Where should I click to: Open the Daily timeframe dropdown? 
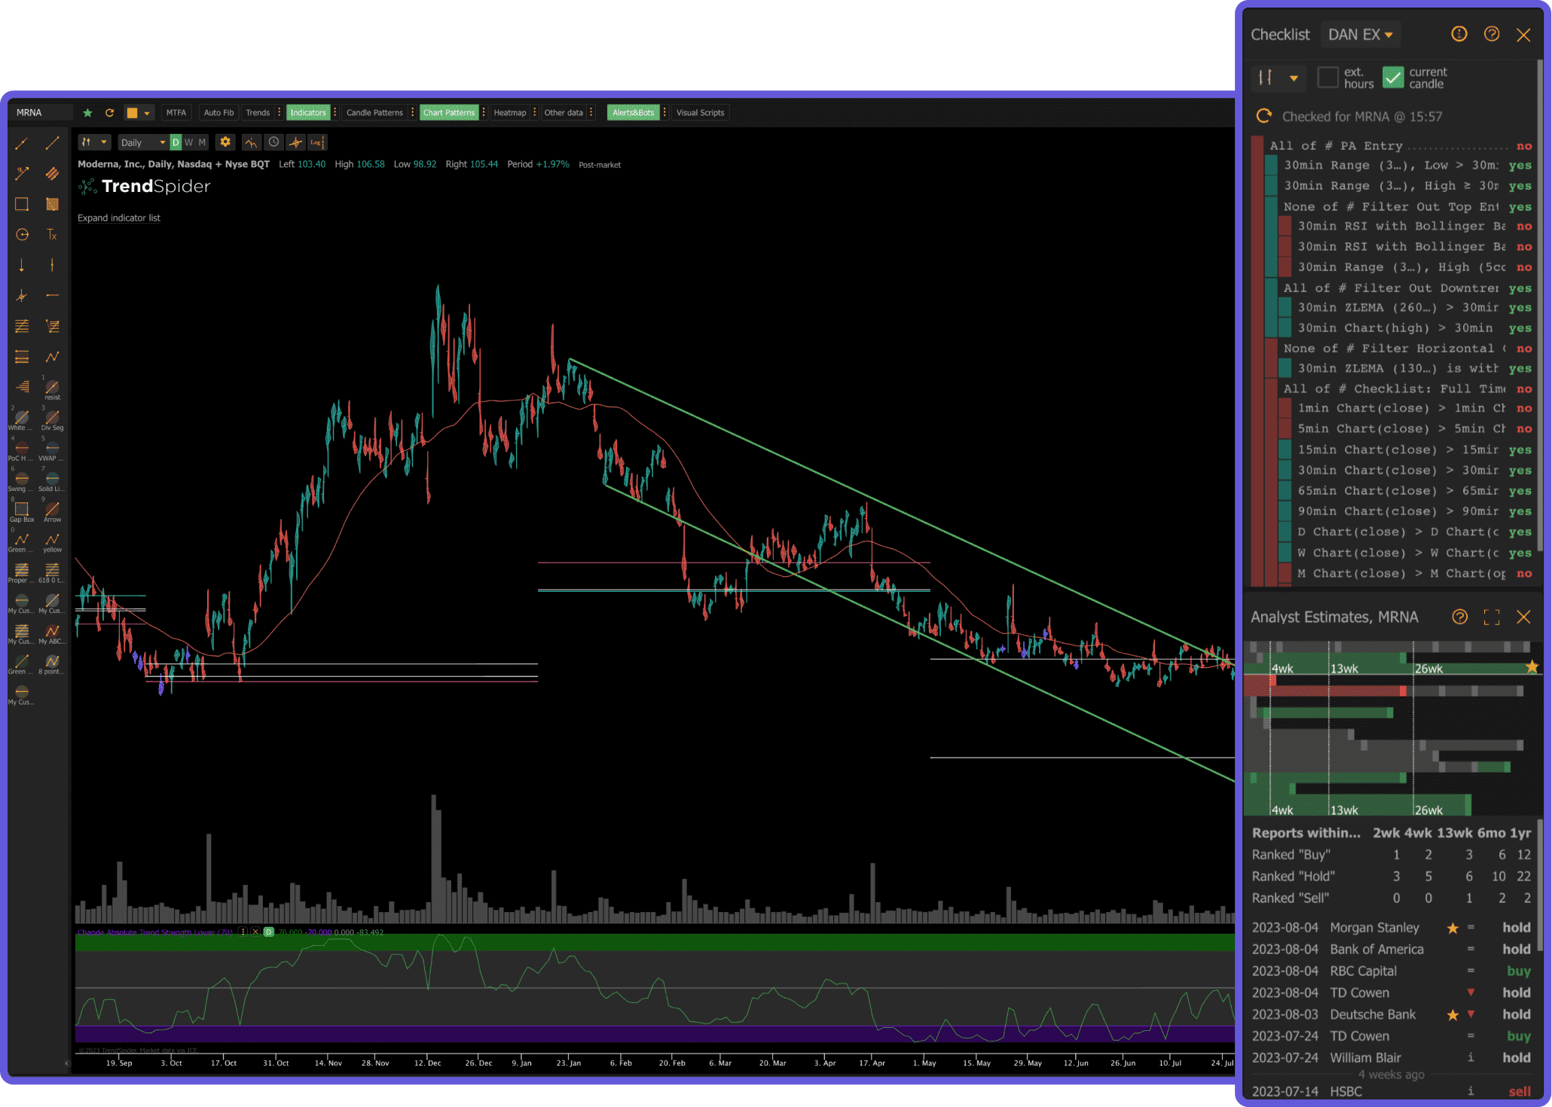coord(143,142)
